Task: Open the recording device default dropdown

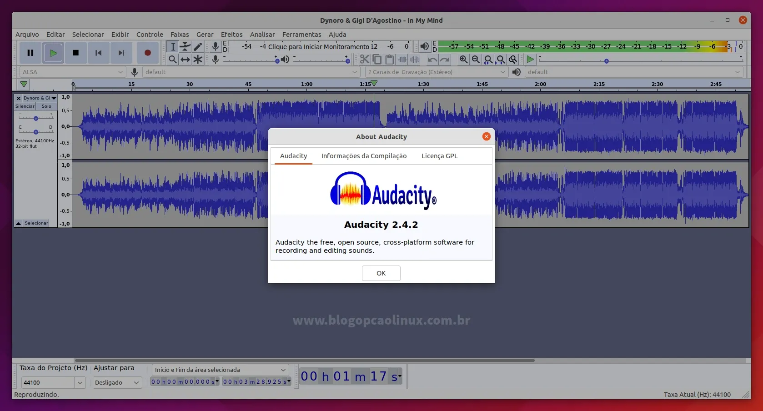Action: pos(251,72)
